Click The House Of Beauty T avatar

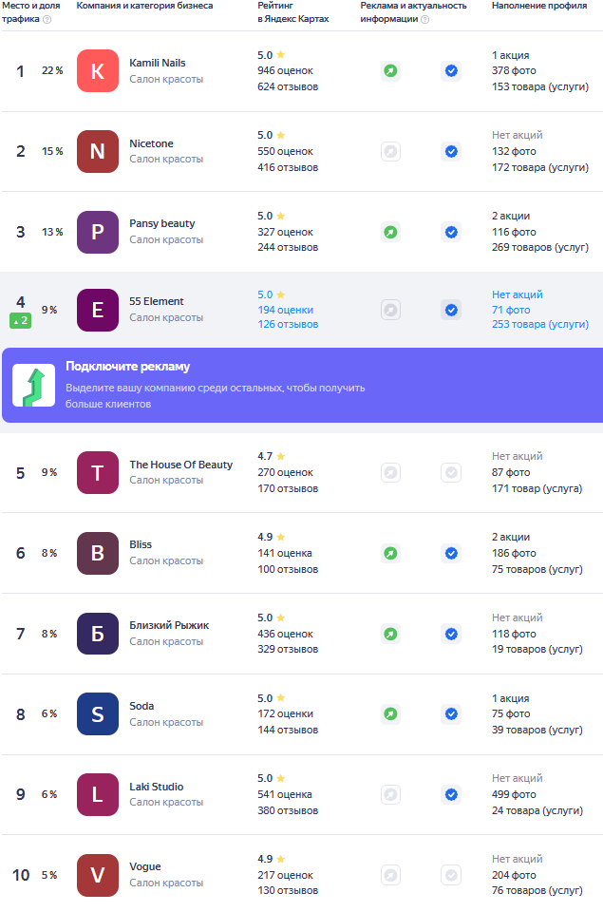98,473
